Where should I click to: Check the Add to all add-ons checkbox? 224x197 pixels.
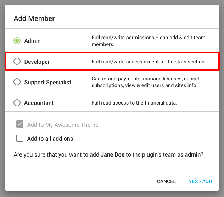point(20,139)
